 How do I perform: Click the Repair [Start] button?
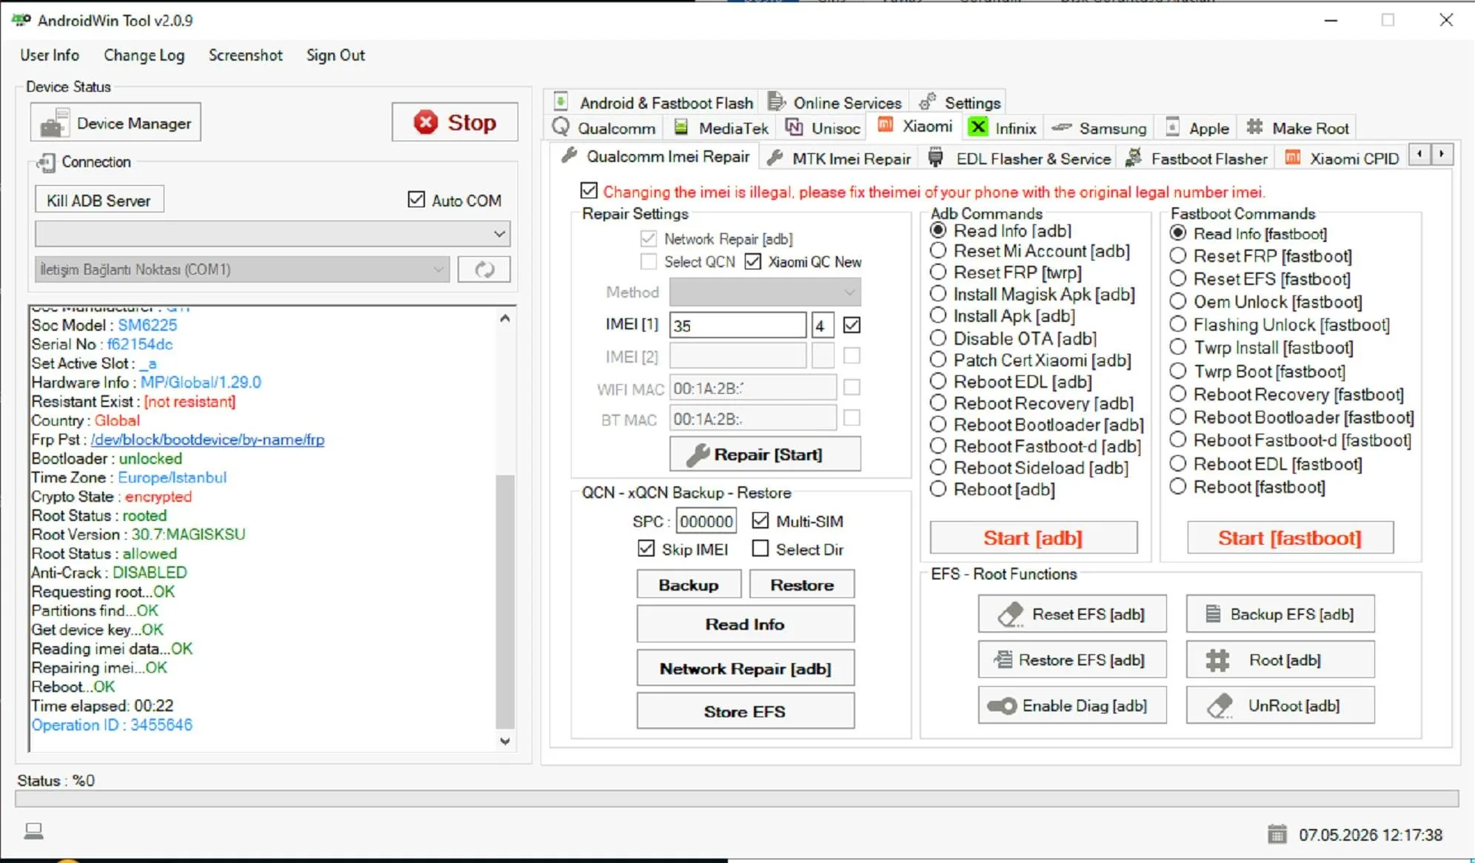(765, 454)
